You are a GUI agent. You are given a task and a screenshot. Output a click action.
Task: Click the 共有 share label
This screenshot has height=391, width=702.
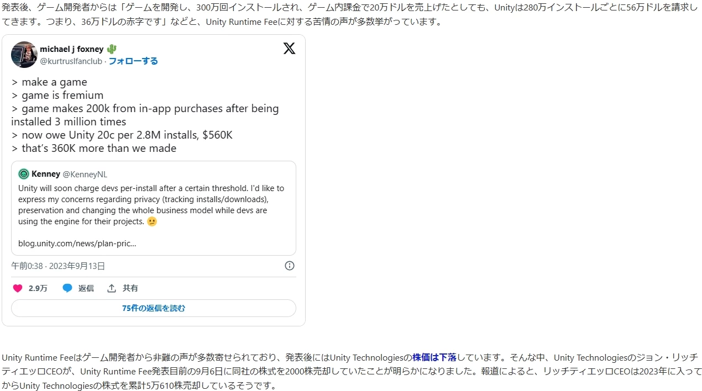(130, 288)
